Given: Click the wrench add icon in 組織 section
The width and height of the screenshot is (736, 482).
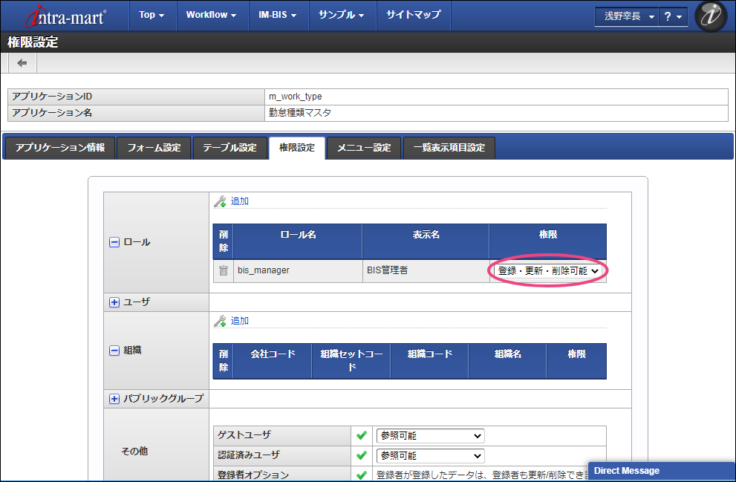Looking at the screenshot, I should pos(220,321).
